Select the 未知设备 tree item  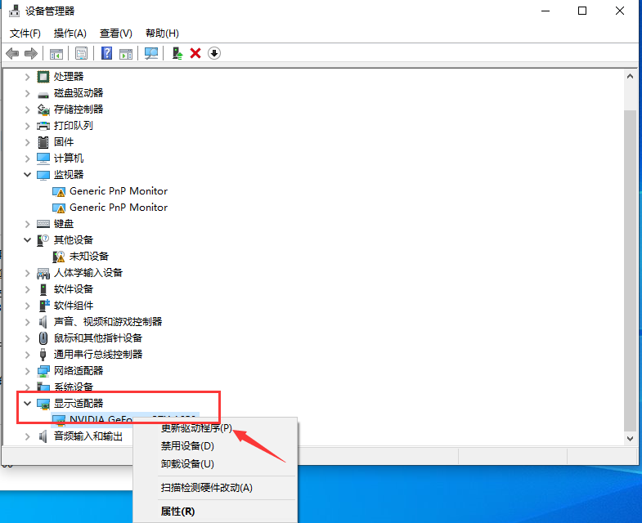click(88, 256)
